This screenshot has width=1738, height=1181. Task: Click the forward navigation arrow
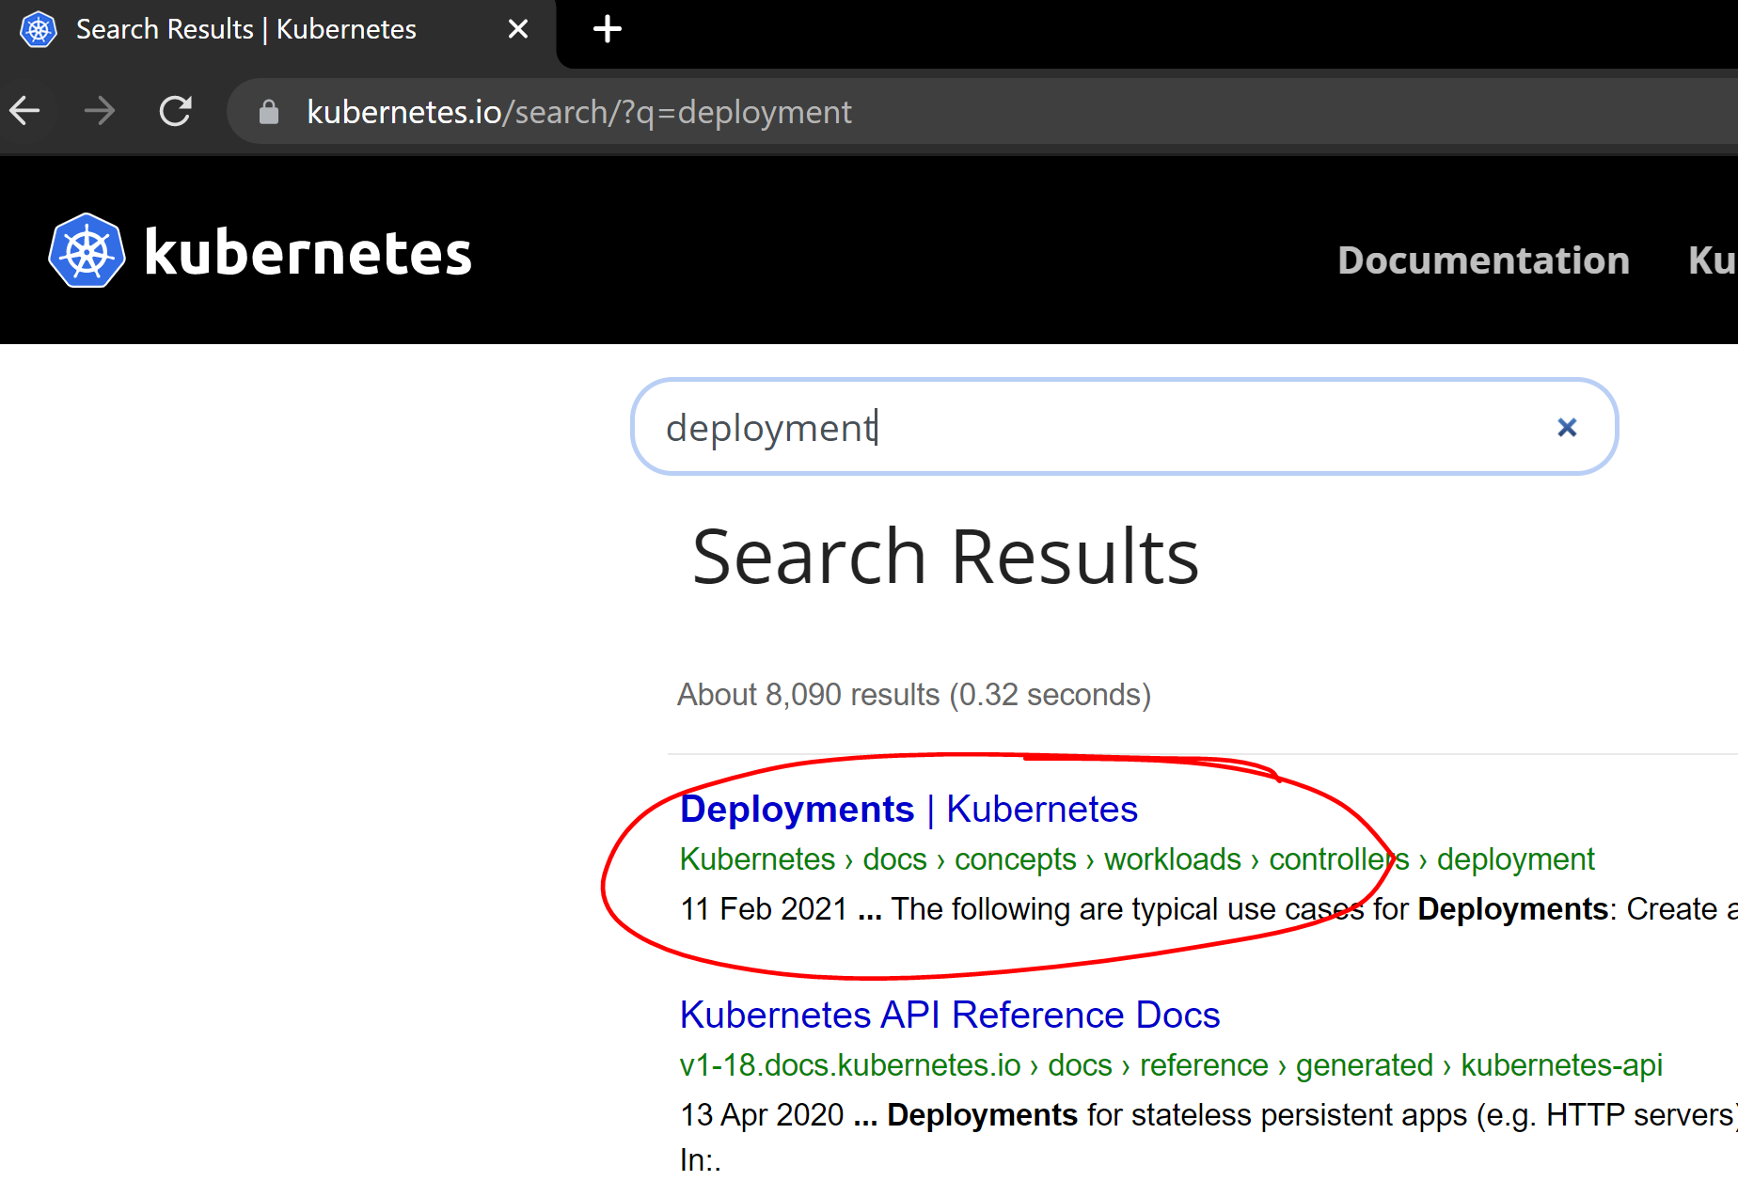100,111
